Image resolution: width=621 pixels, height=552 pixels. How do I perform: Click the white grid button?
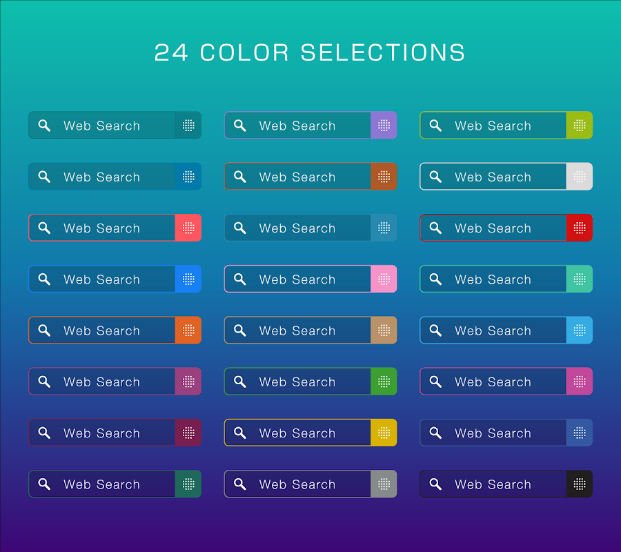tap(580, 176)
